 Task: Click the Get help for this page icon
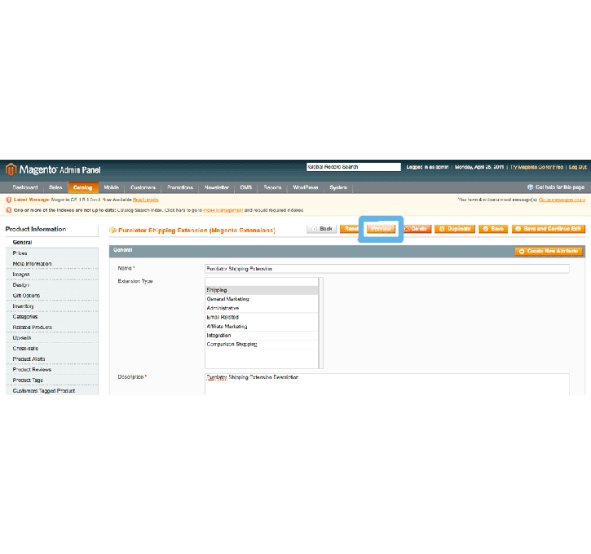[x=530, y=187]
